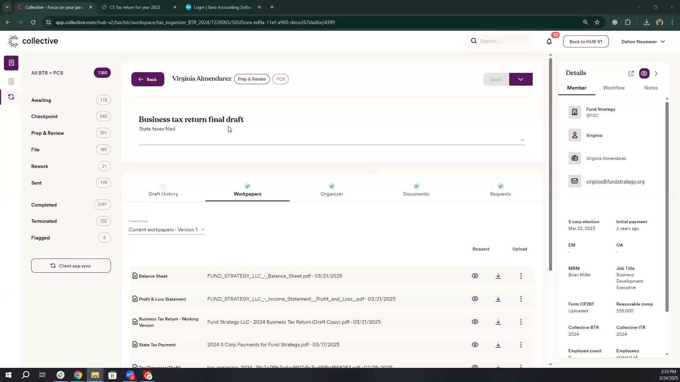
Task: Open Current workpapers Version 1 dropdown
Action: [167, 230]
